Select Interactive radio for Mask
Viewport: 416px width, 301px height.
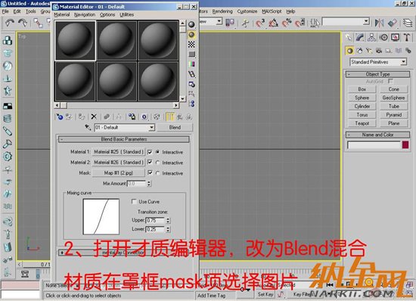[x=157, y=173]
